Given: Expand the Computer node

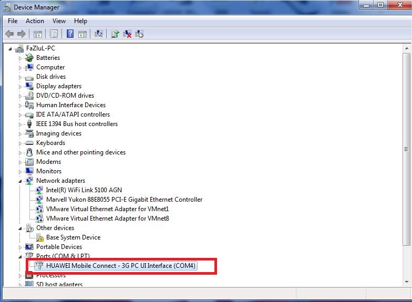Looking at the screenshot, I should (20, 68).
